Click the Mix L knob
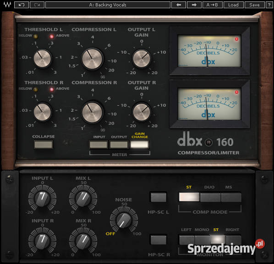This screenshot has height=264, width=274. (83, 199)
